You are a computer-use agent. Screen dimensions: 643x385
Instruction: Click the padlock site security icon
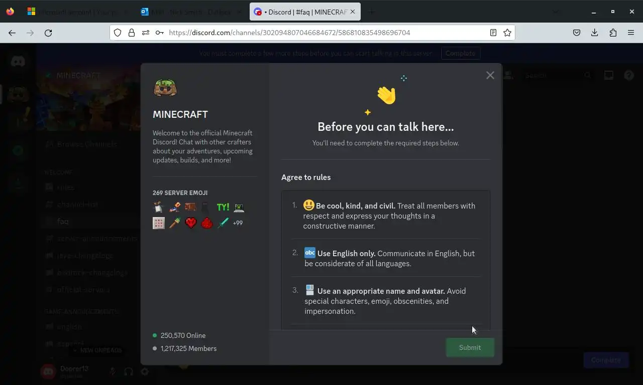132,33
